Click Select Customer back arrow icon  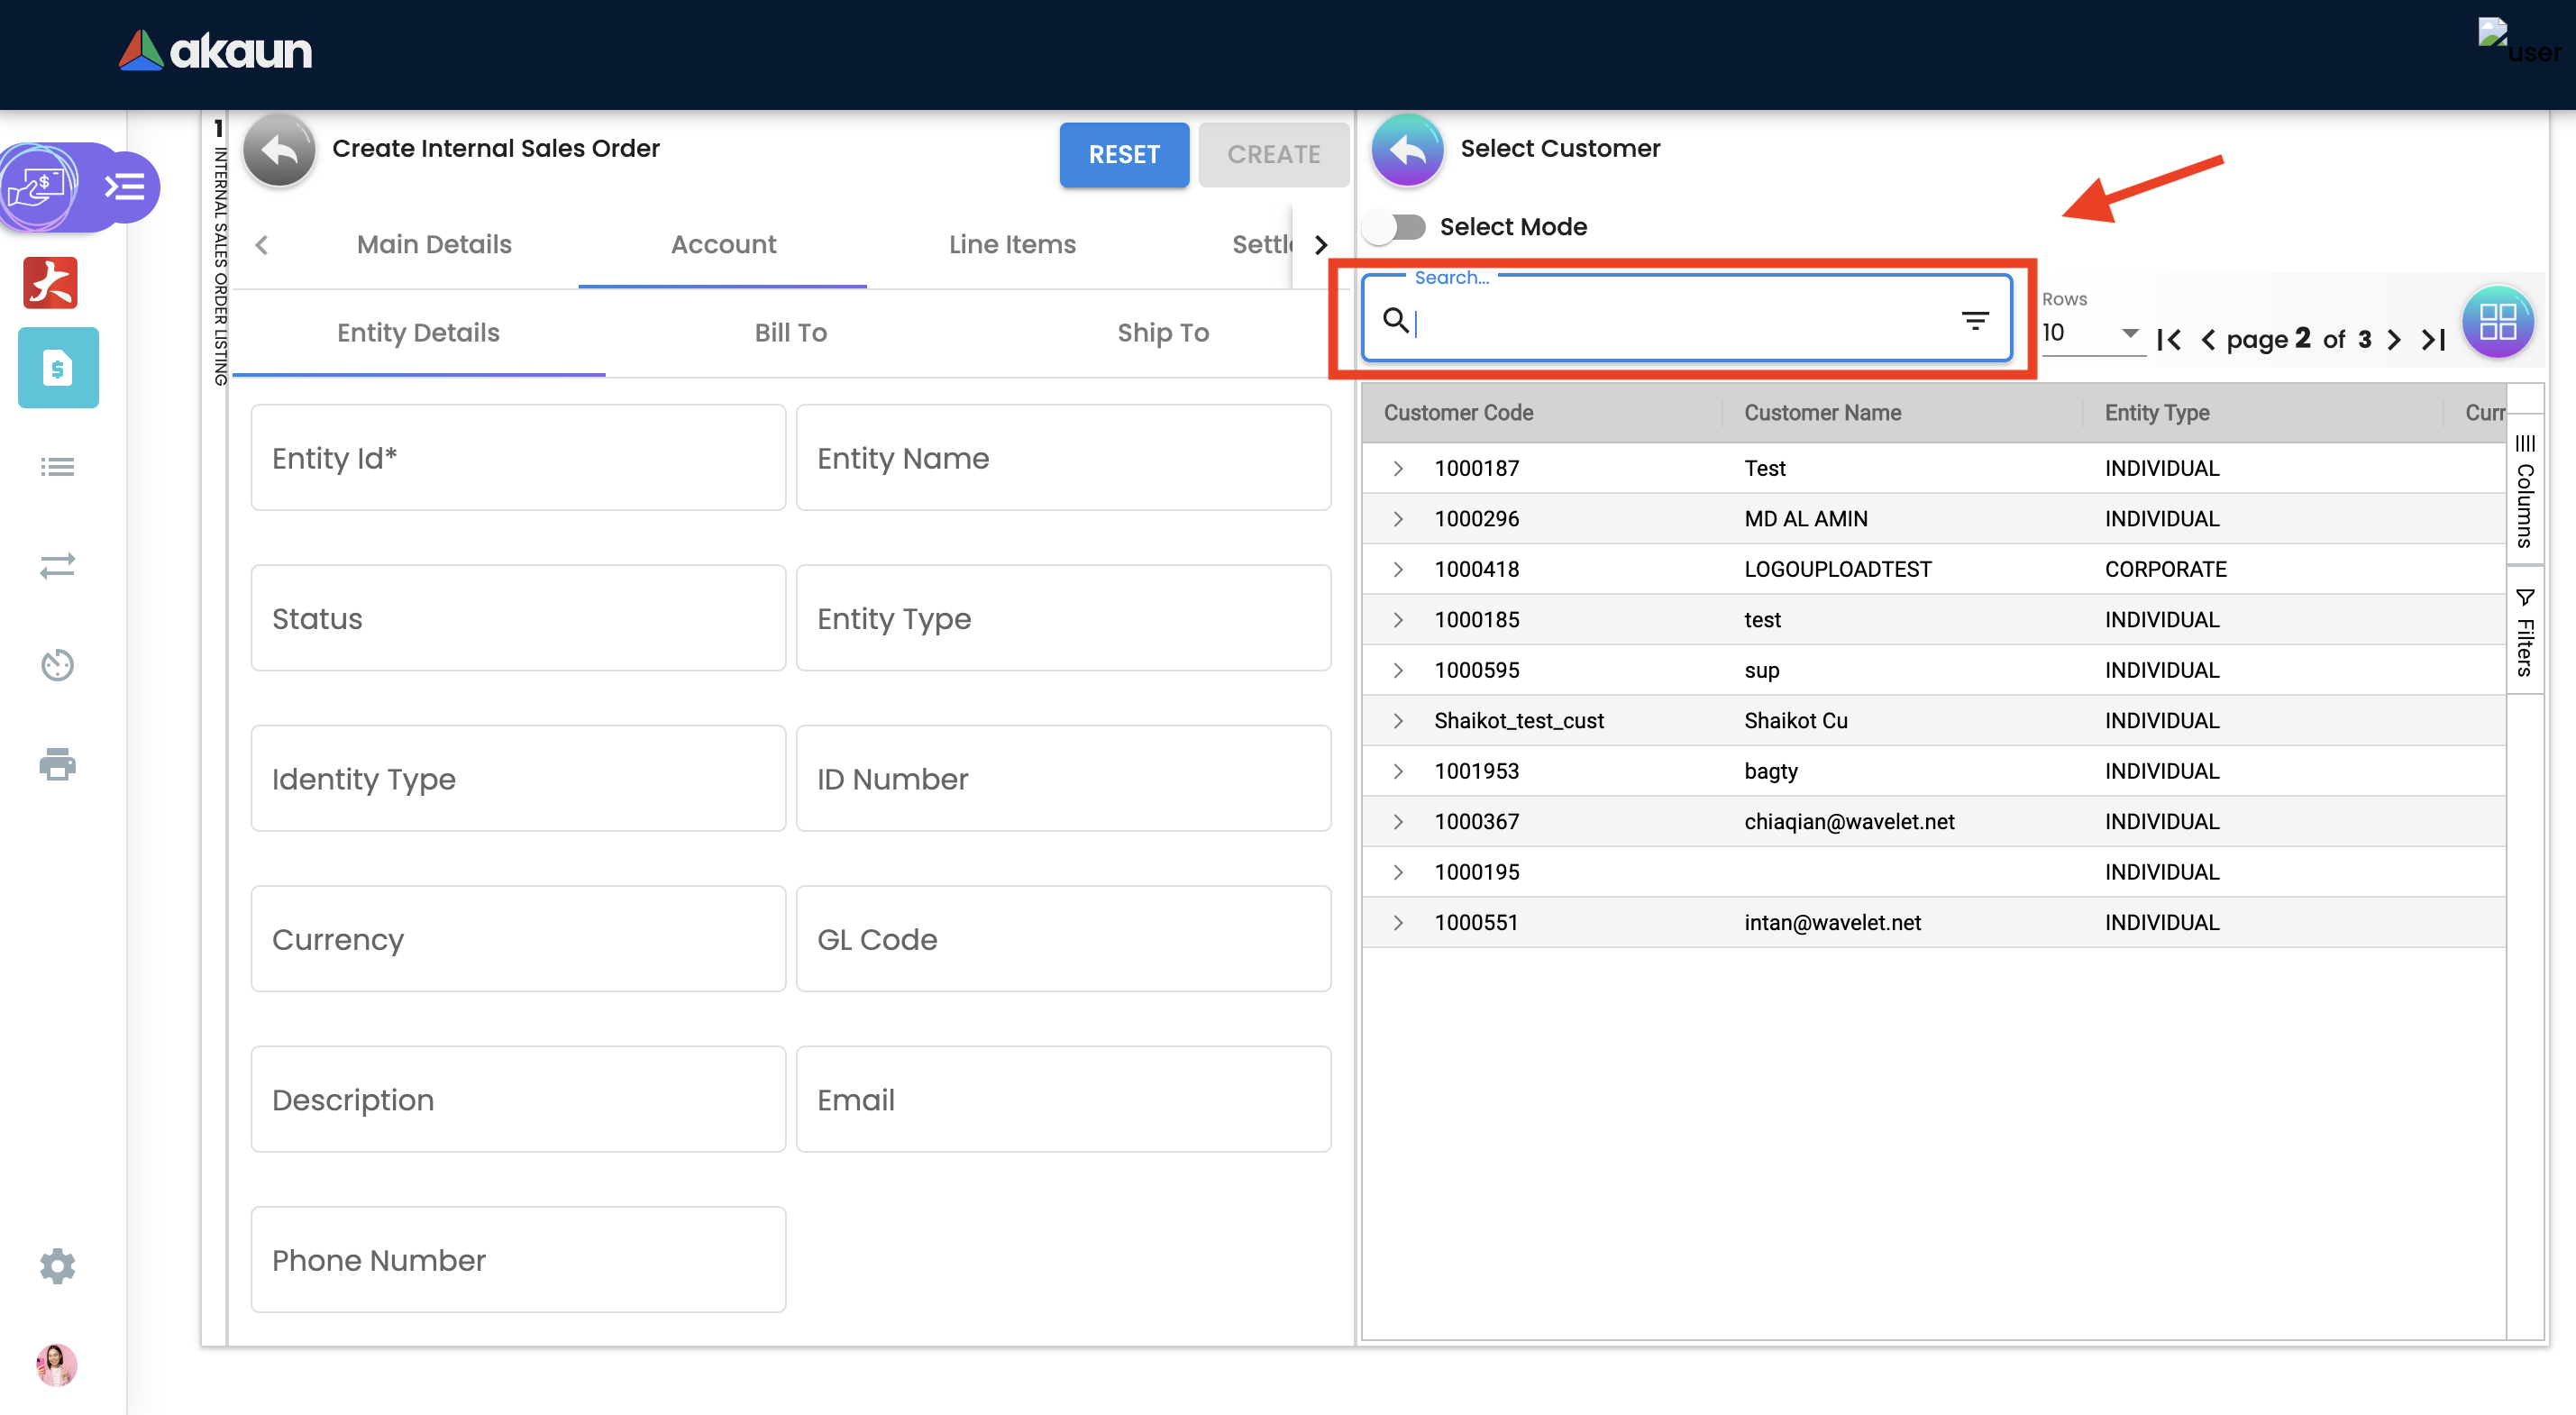pos(1407,150)
